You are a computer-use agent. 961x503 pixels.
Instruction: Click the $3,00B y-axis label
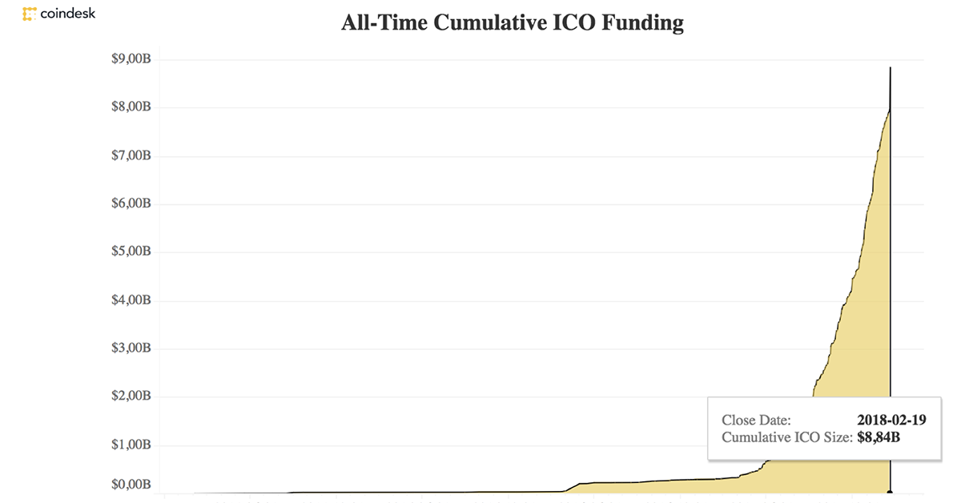131,348
